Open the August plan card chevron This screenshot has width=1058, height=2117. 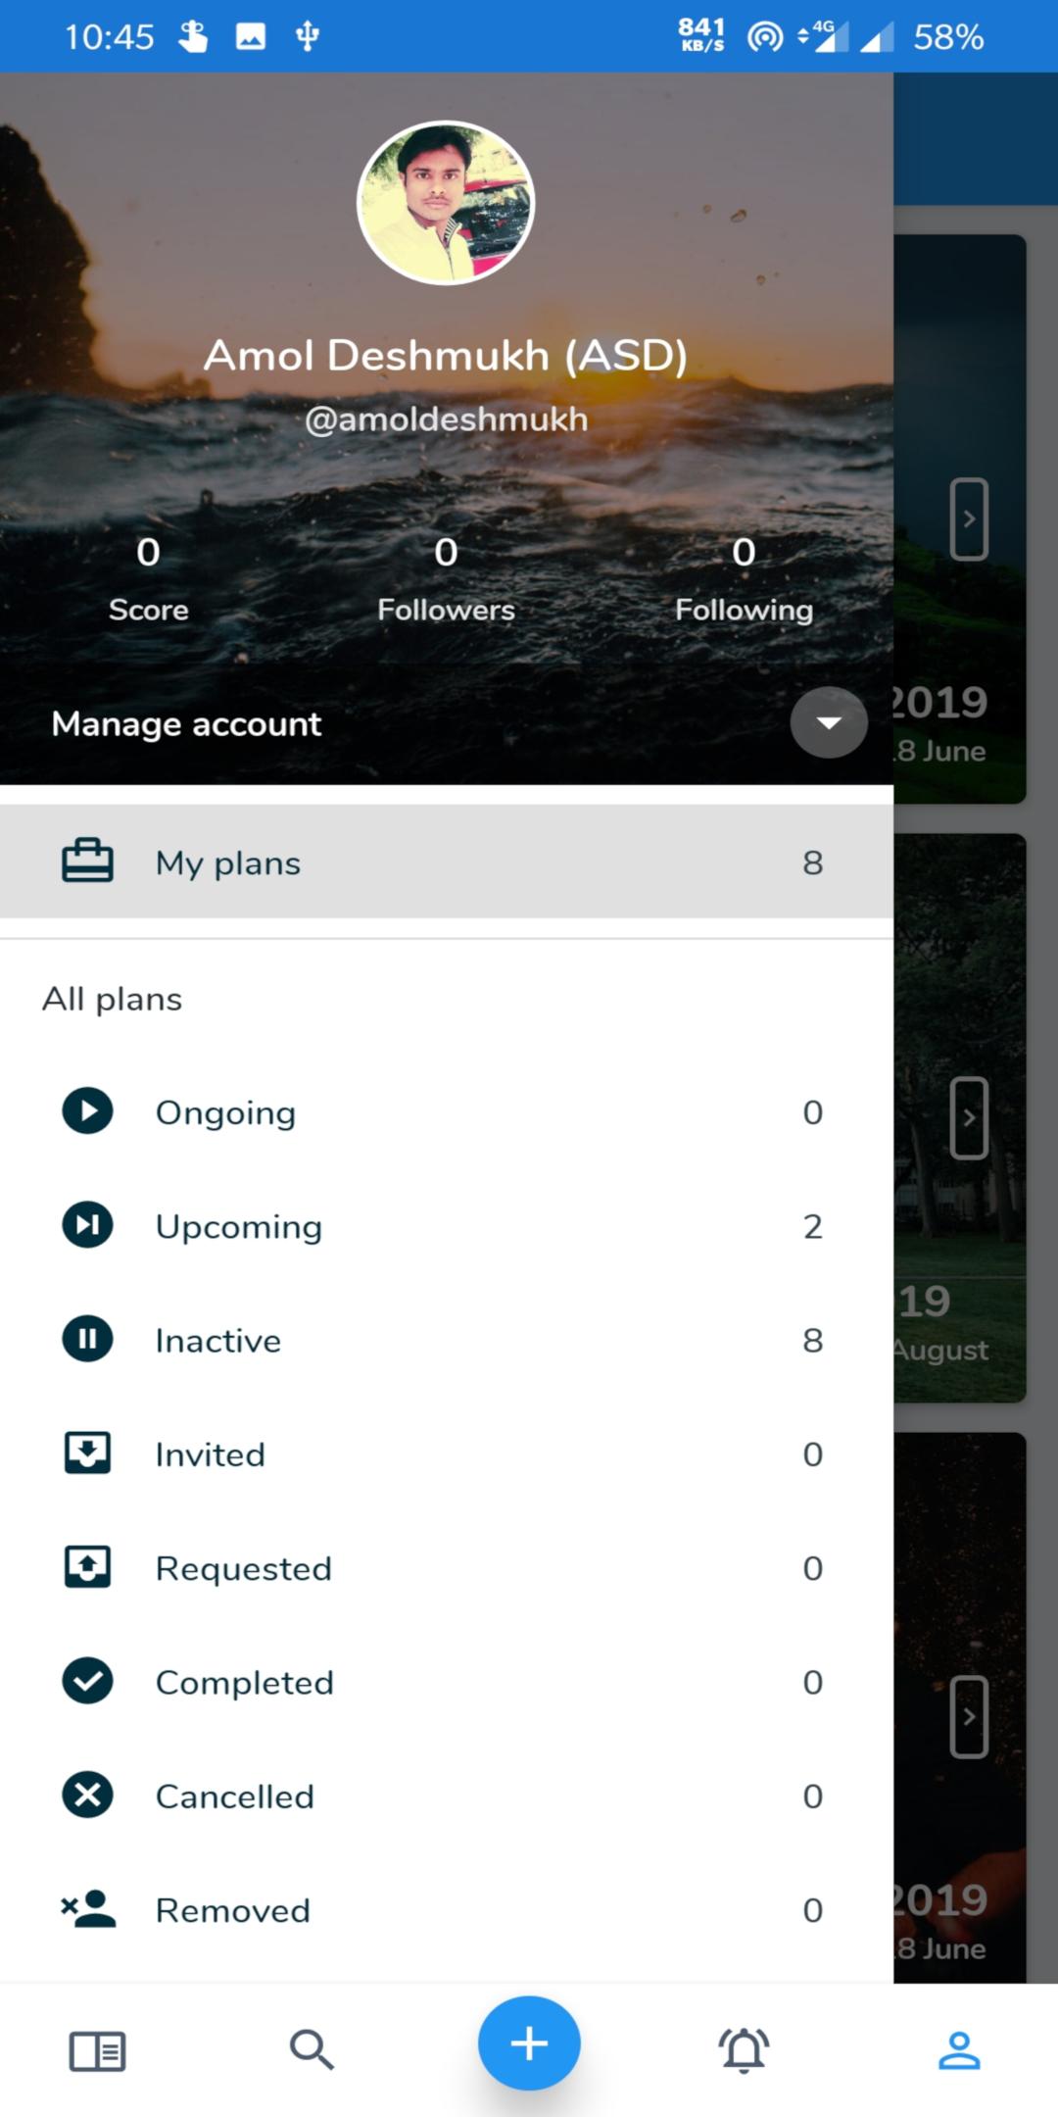969,1118
